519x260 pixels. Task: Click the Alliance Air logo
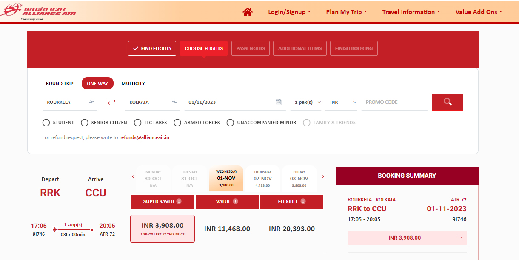point(38,11)
